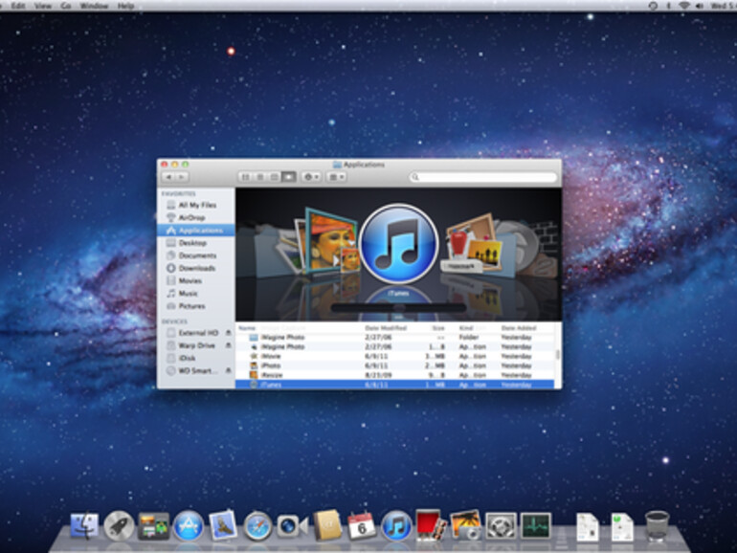Open the Go menu
737x553 pixels.
66,6
